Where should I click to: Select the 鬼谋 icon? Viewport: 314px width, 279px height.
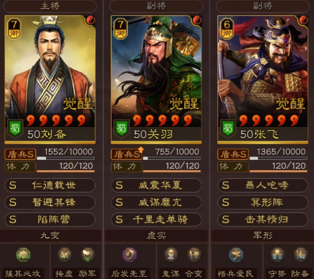pos(171,255)
